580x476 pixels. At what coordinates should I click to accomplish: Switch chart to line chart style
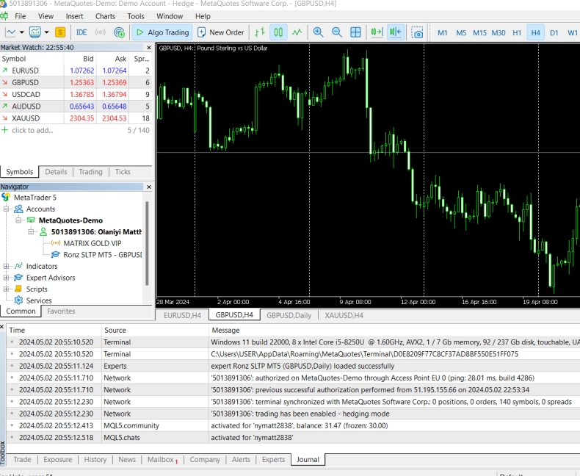click(x=297, y=32)
